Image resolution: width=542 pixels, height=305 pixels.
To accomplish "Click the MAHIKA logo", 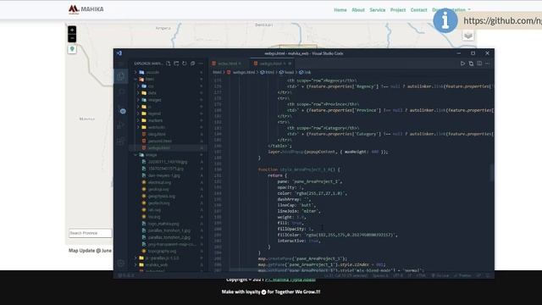I will (x=86, y=9).
